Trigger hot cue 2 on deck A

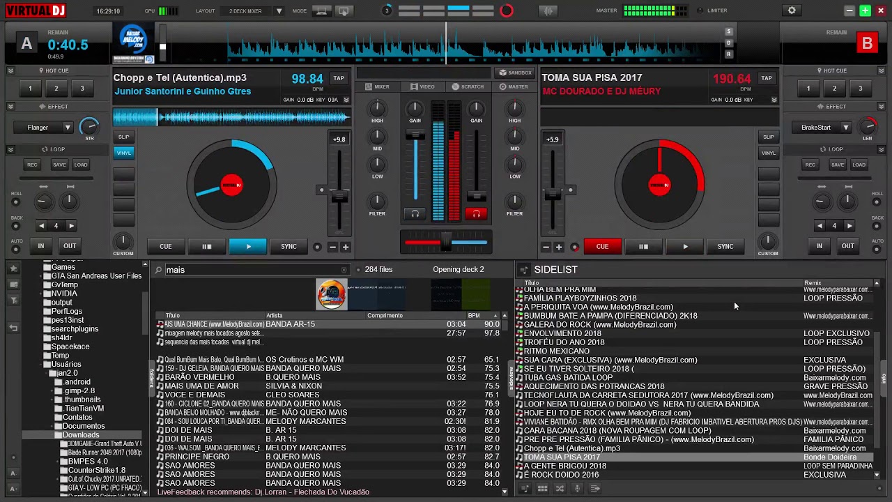56,89
